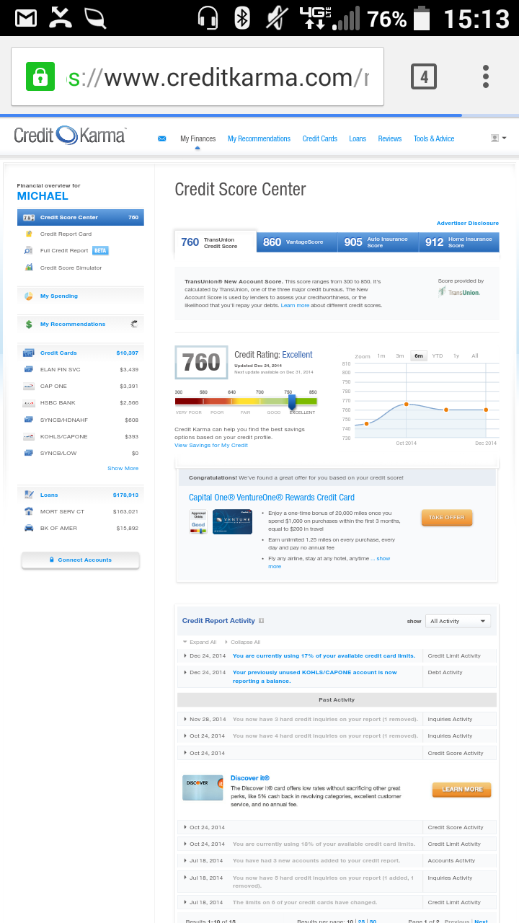Open the missed call notification icon
Image resolution: width=519 pixels, height=923 pixels.
pyautogui.click(x=61, y=18)
